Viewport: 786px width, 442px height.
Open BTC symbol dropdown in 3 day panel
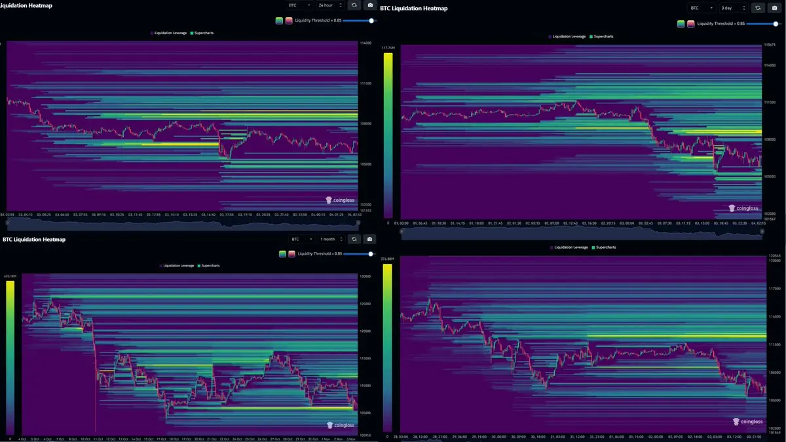703,8
